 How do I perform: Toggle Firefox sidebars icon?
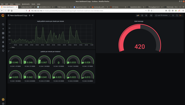pos(169,10)
